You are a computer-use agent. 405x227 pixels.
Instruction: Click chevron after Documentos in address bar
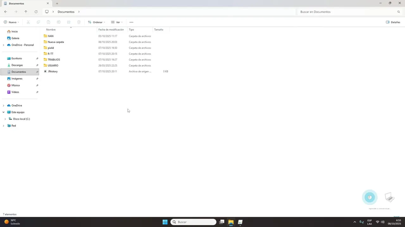(79, 12)
